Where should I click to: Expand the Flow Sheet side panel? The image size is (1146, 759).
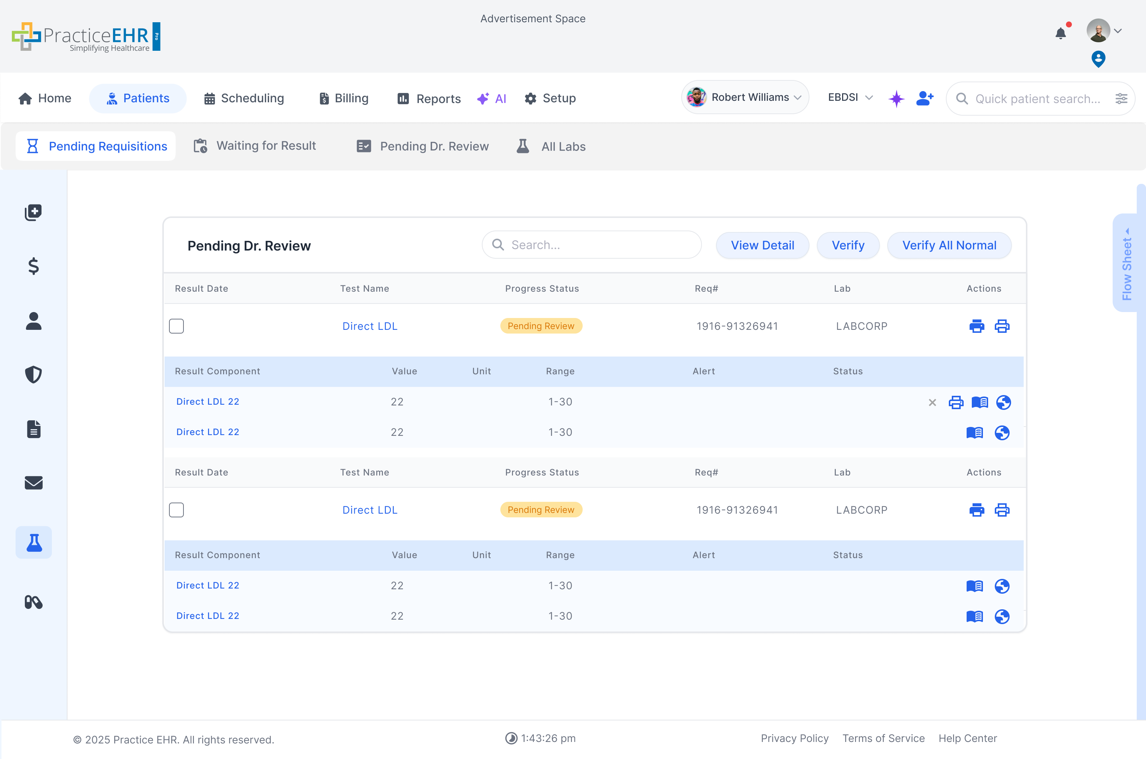(1127, 264)
